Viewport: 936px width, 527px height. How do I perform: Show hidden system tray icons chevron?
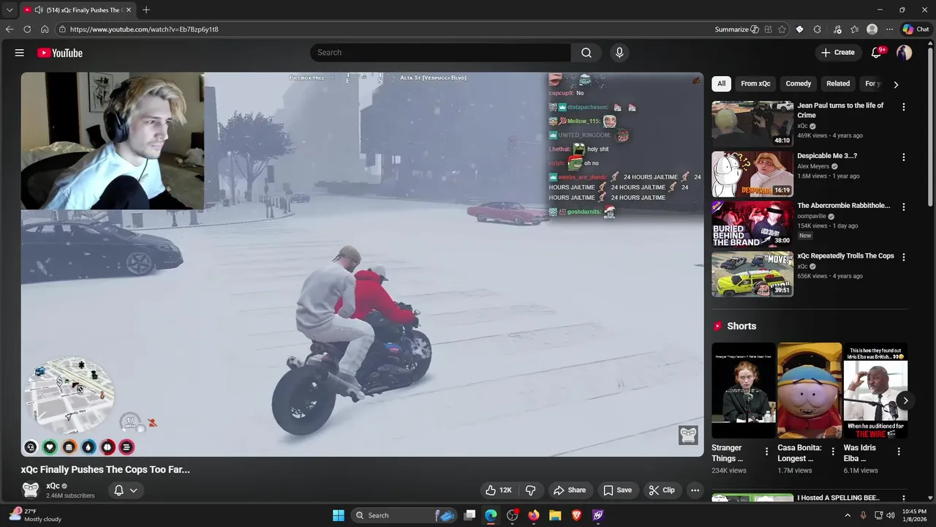[848, 515]
